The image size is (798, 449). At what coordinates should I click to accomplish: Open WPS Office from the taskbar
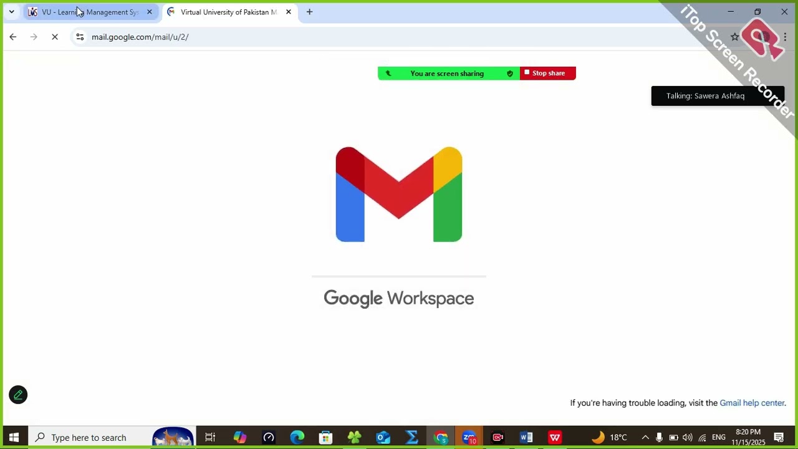click(555, 437)
